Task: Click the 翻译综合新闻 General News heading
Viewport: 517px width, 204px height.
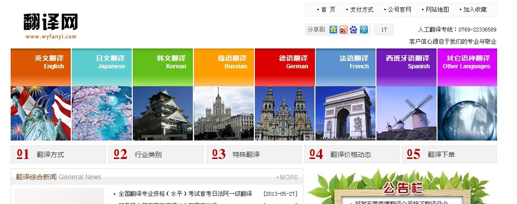Action: [58, 177]
